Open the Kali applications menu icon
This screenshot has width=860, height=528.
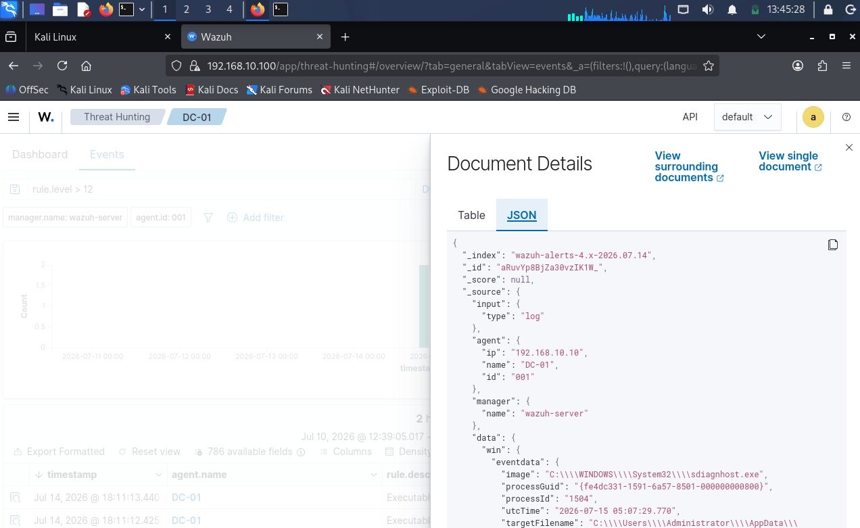coord(9,9)
